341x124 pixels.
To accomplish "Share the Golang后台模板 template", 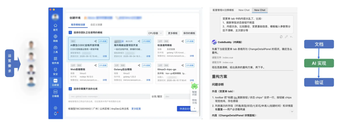I will [x=139, y=65].
